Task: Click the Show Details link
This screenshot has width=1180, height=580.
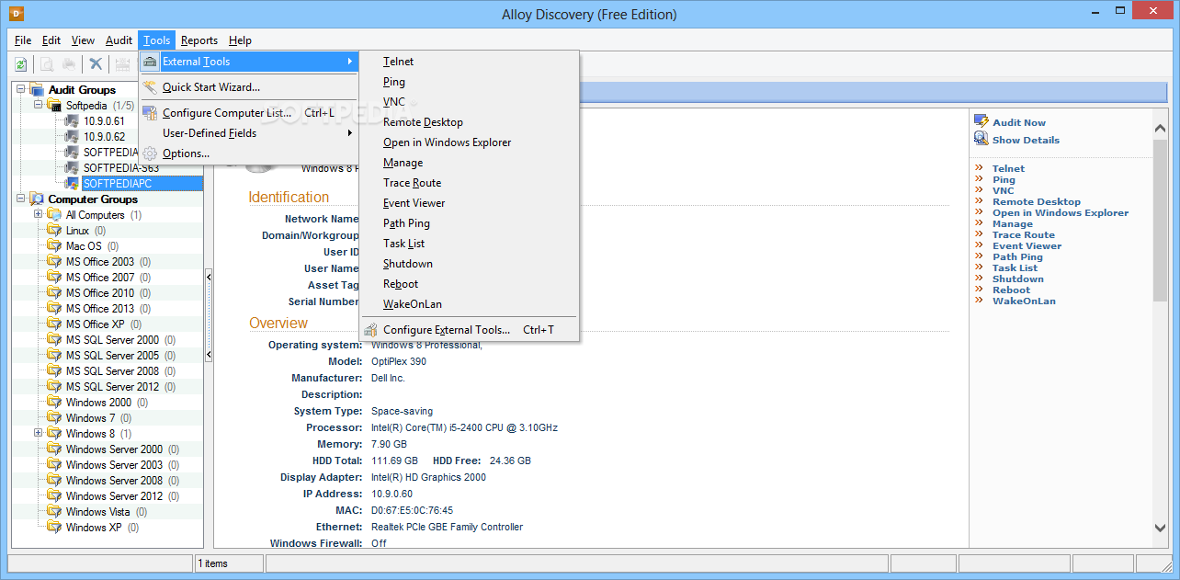Action: pos(1026,140)
